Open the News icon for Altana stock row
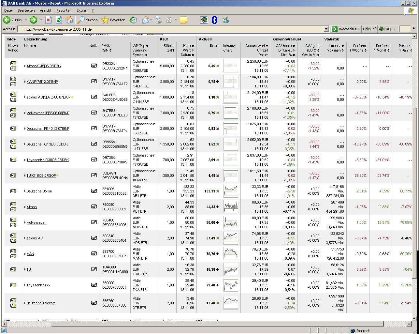This screenshot has width=419, height=334. click(13, 204)
